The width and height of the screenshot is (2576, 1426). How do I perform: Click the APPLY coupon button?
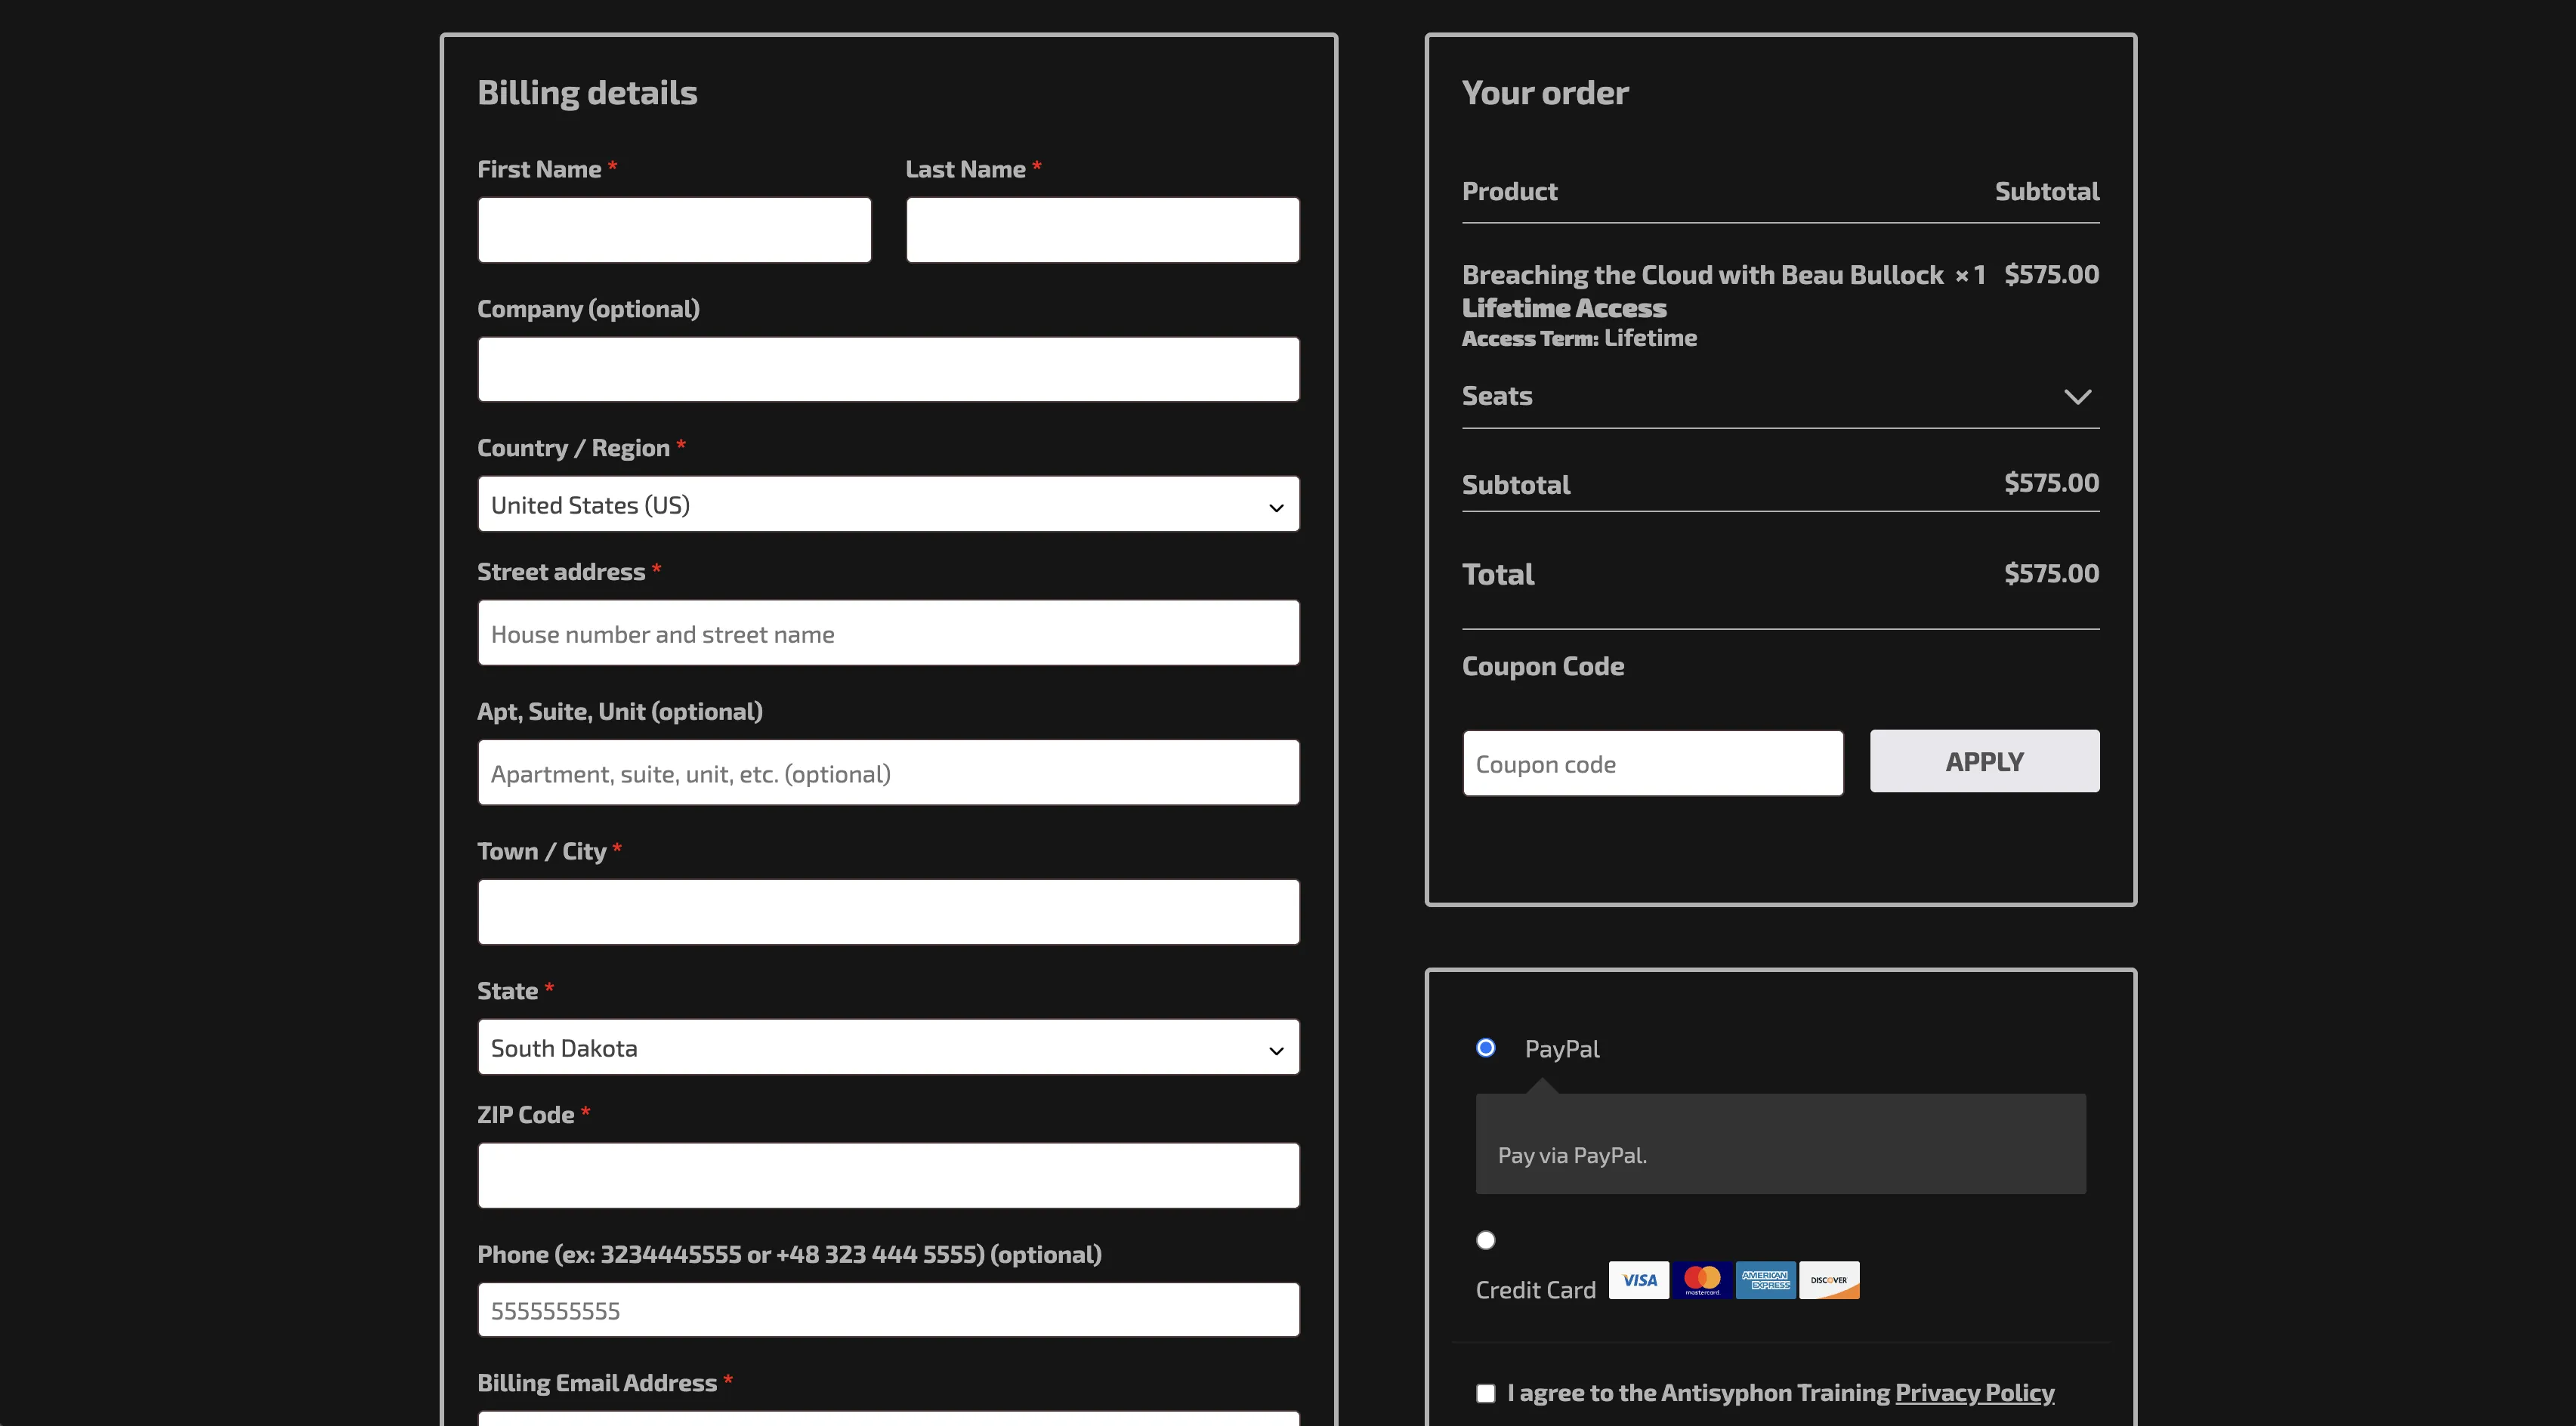(1984, 761)
